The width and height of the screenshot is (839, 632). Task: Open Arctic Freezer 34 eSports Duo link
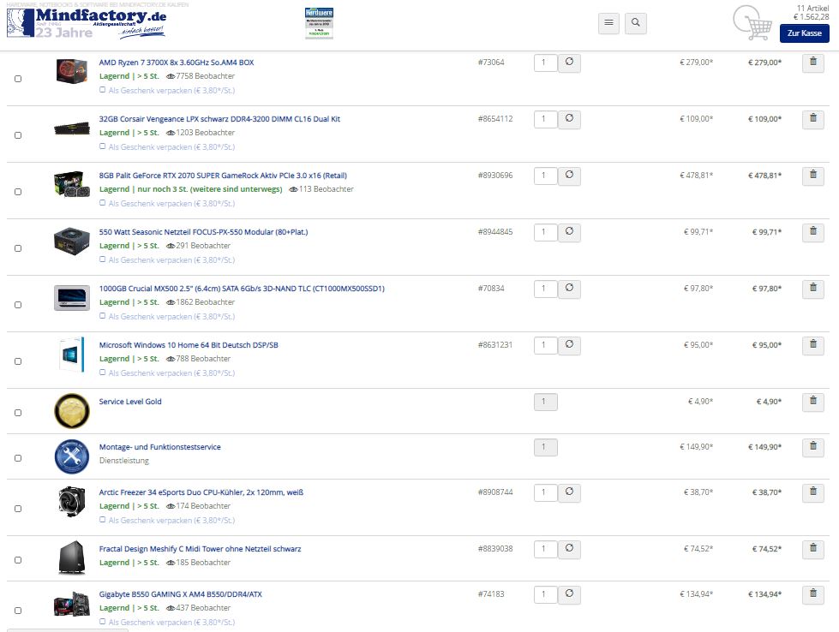(x=201, y=492)
